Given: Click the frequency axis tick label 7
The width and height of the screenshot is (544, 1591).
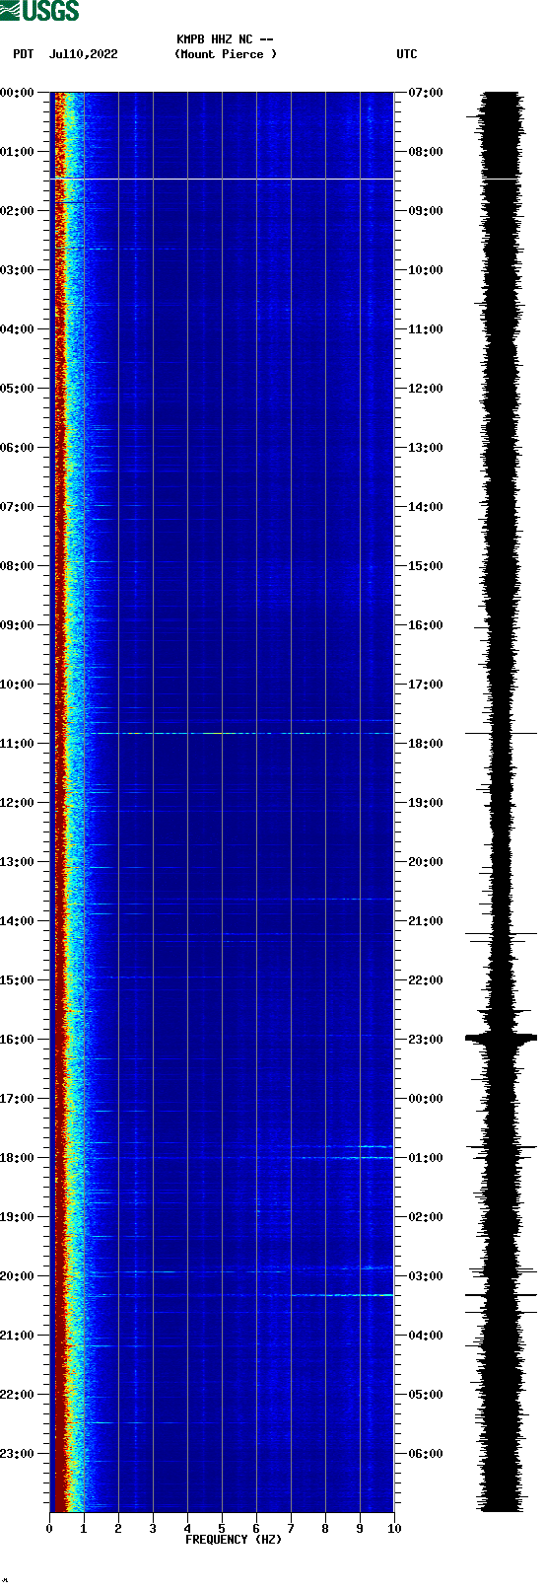Looking at the screenshot, I should point(291,1529).
